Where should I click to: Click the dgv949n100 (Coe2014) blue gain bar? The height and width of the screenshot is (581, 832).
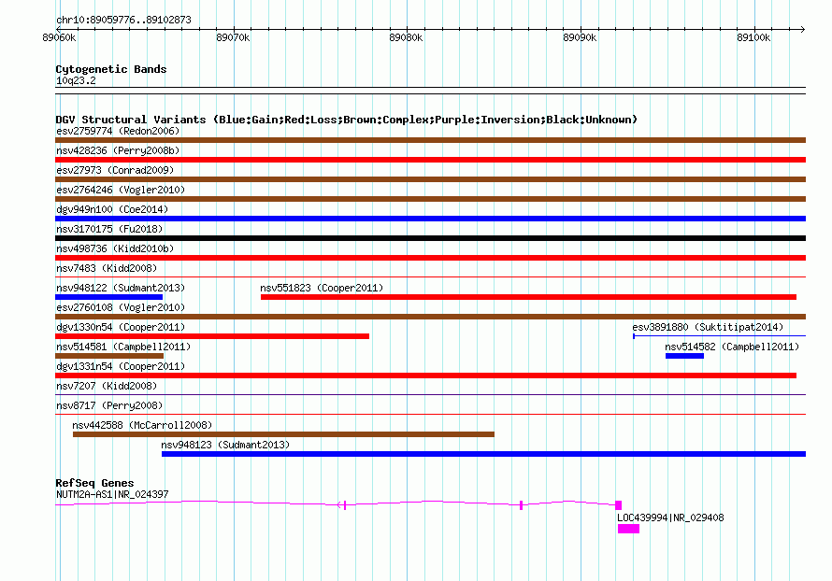(x=430, y=219)
